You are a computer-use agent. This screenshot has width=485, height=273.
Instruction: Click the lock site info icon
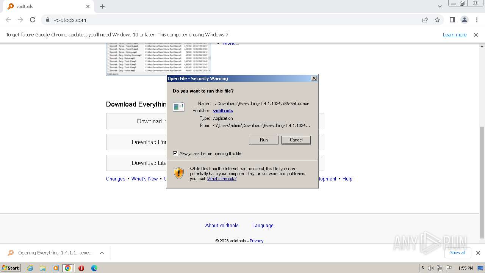click(48, 20)
